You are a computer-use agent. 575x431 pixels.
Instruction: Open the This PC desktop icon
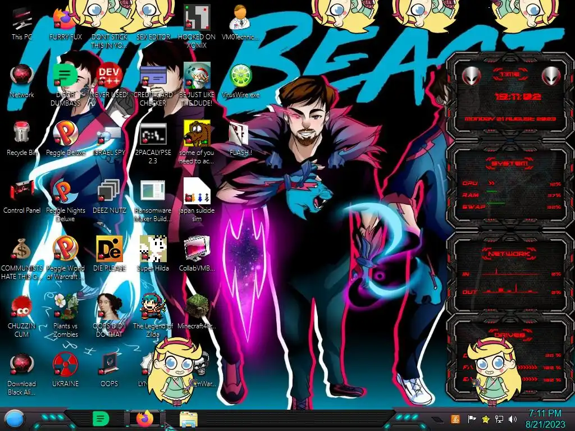(x=22, y=24)
